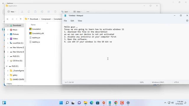Expand the Pictures tree node
This screenshot has height=106, width=189.
click(8, 34)
